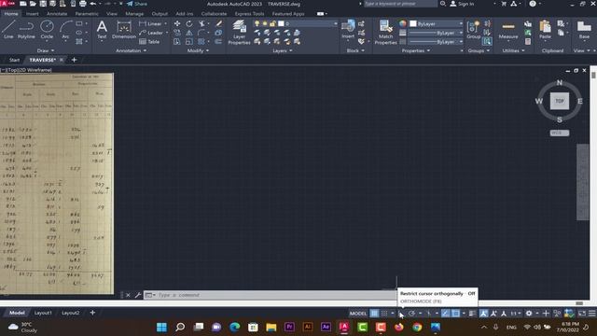The width and height of the screenshot is (597, 336).
Task: Click the Base view icon
Action: pos(584,30)
